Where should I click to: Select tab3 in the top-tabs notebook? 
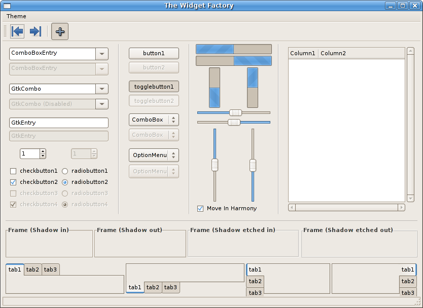point(50,269)
